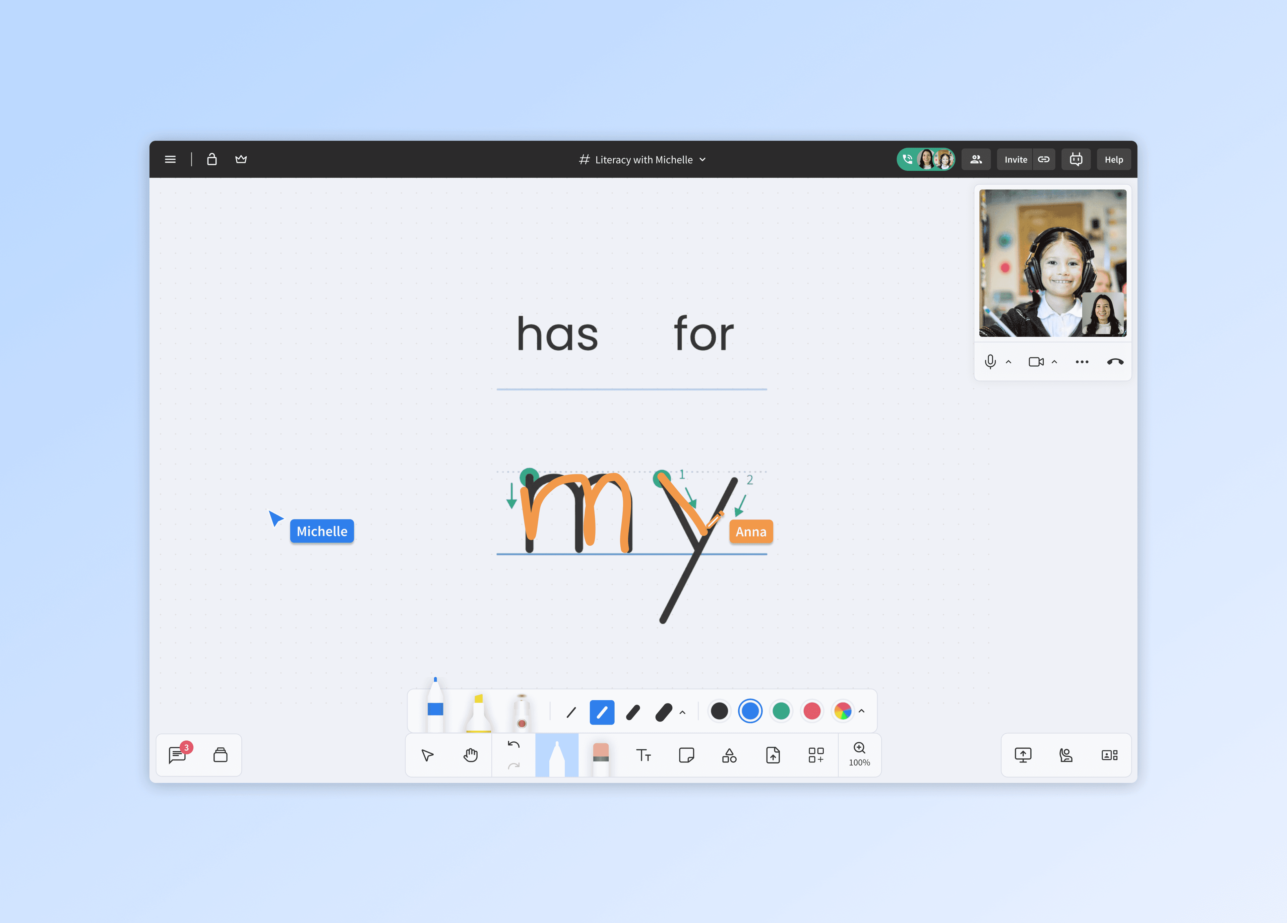This screenshot has width=1287, height=923.
Task: Click the undo arrow
Action: point(513,745)
